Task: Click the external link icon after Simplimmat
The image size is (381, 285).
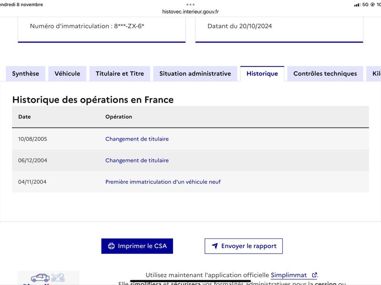Action: click(x=314, y=275)
